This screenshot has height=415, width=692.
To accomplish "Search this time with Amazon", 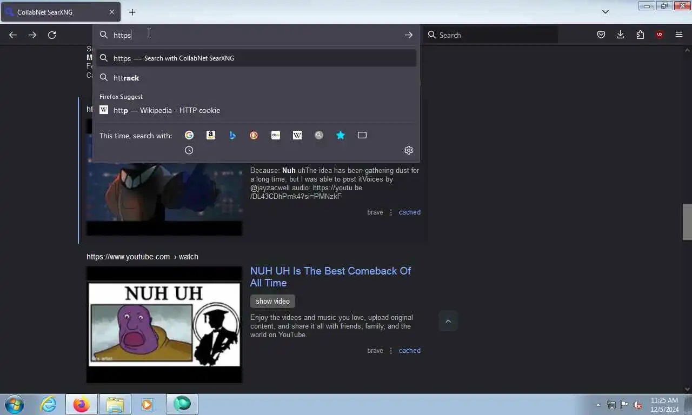I will coord(211,135).
